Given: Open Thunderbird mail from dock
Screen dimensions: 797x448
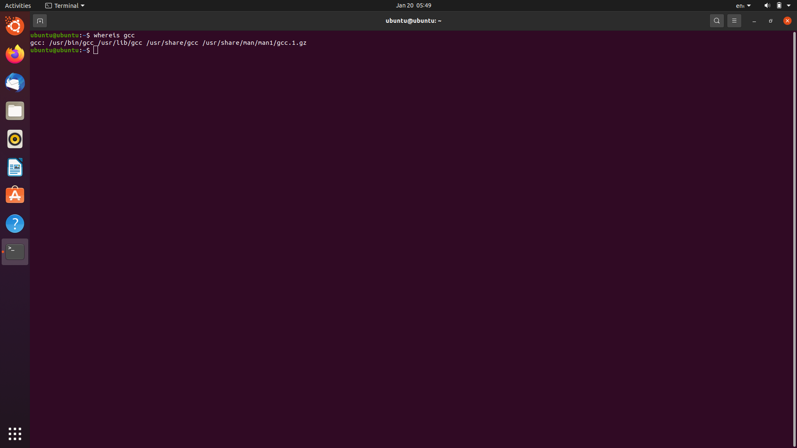Looking at the screenshot, I should pyautogui.click(x=15, y=83).
